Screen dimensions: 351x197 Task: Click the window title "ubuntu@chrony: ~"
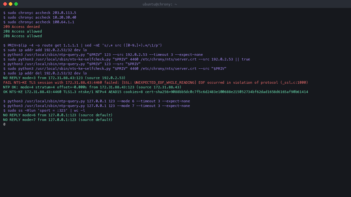160,4
